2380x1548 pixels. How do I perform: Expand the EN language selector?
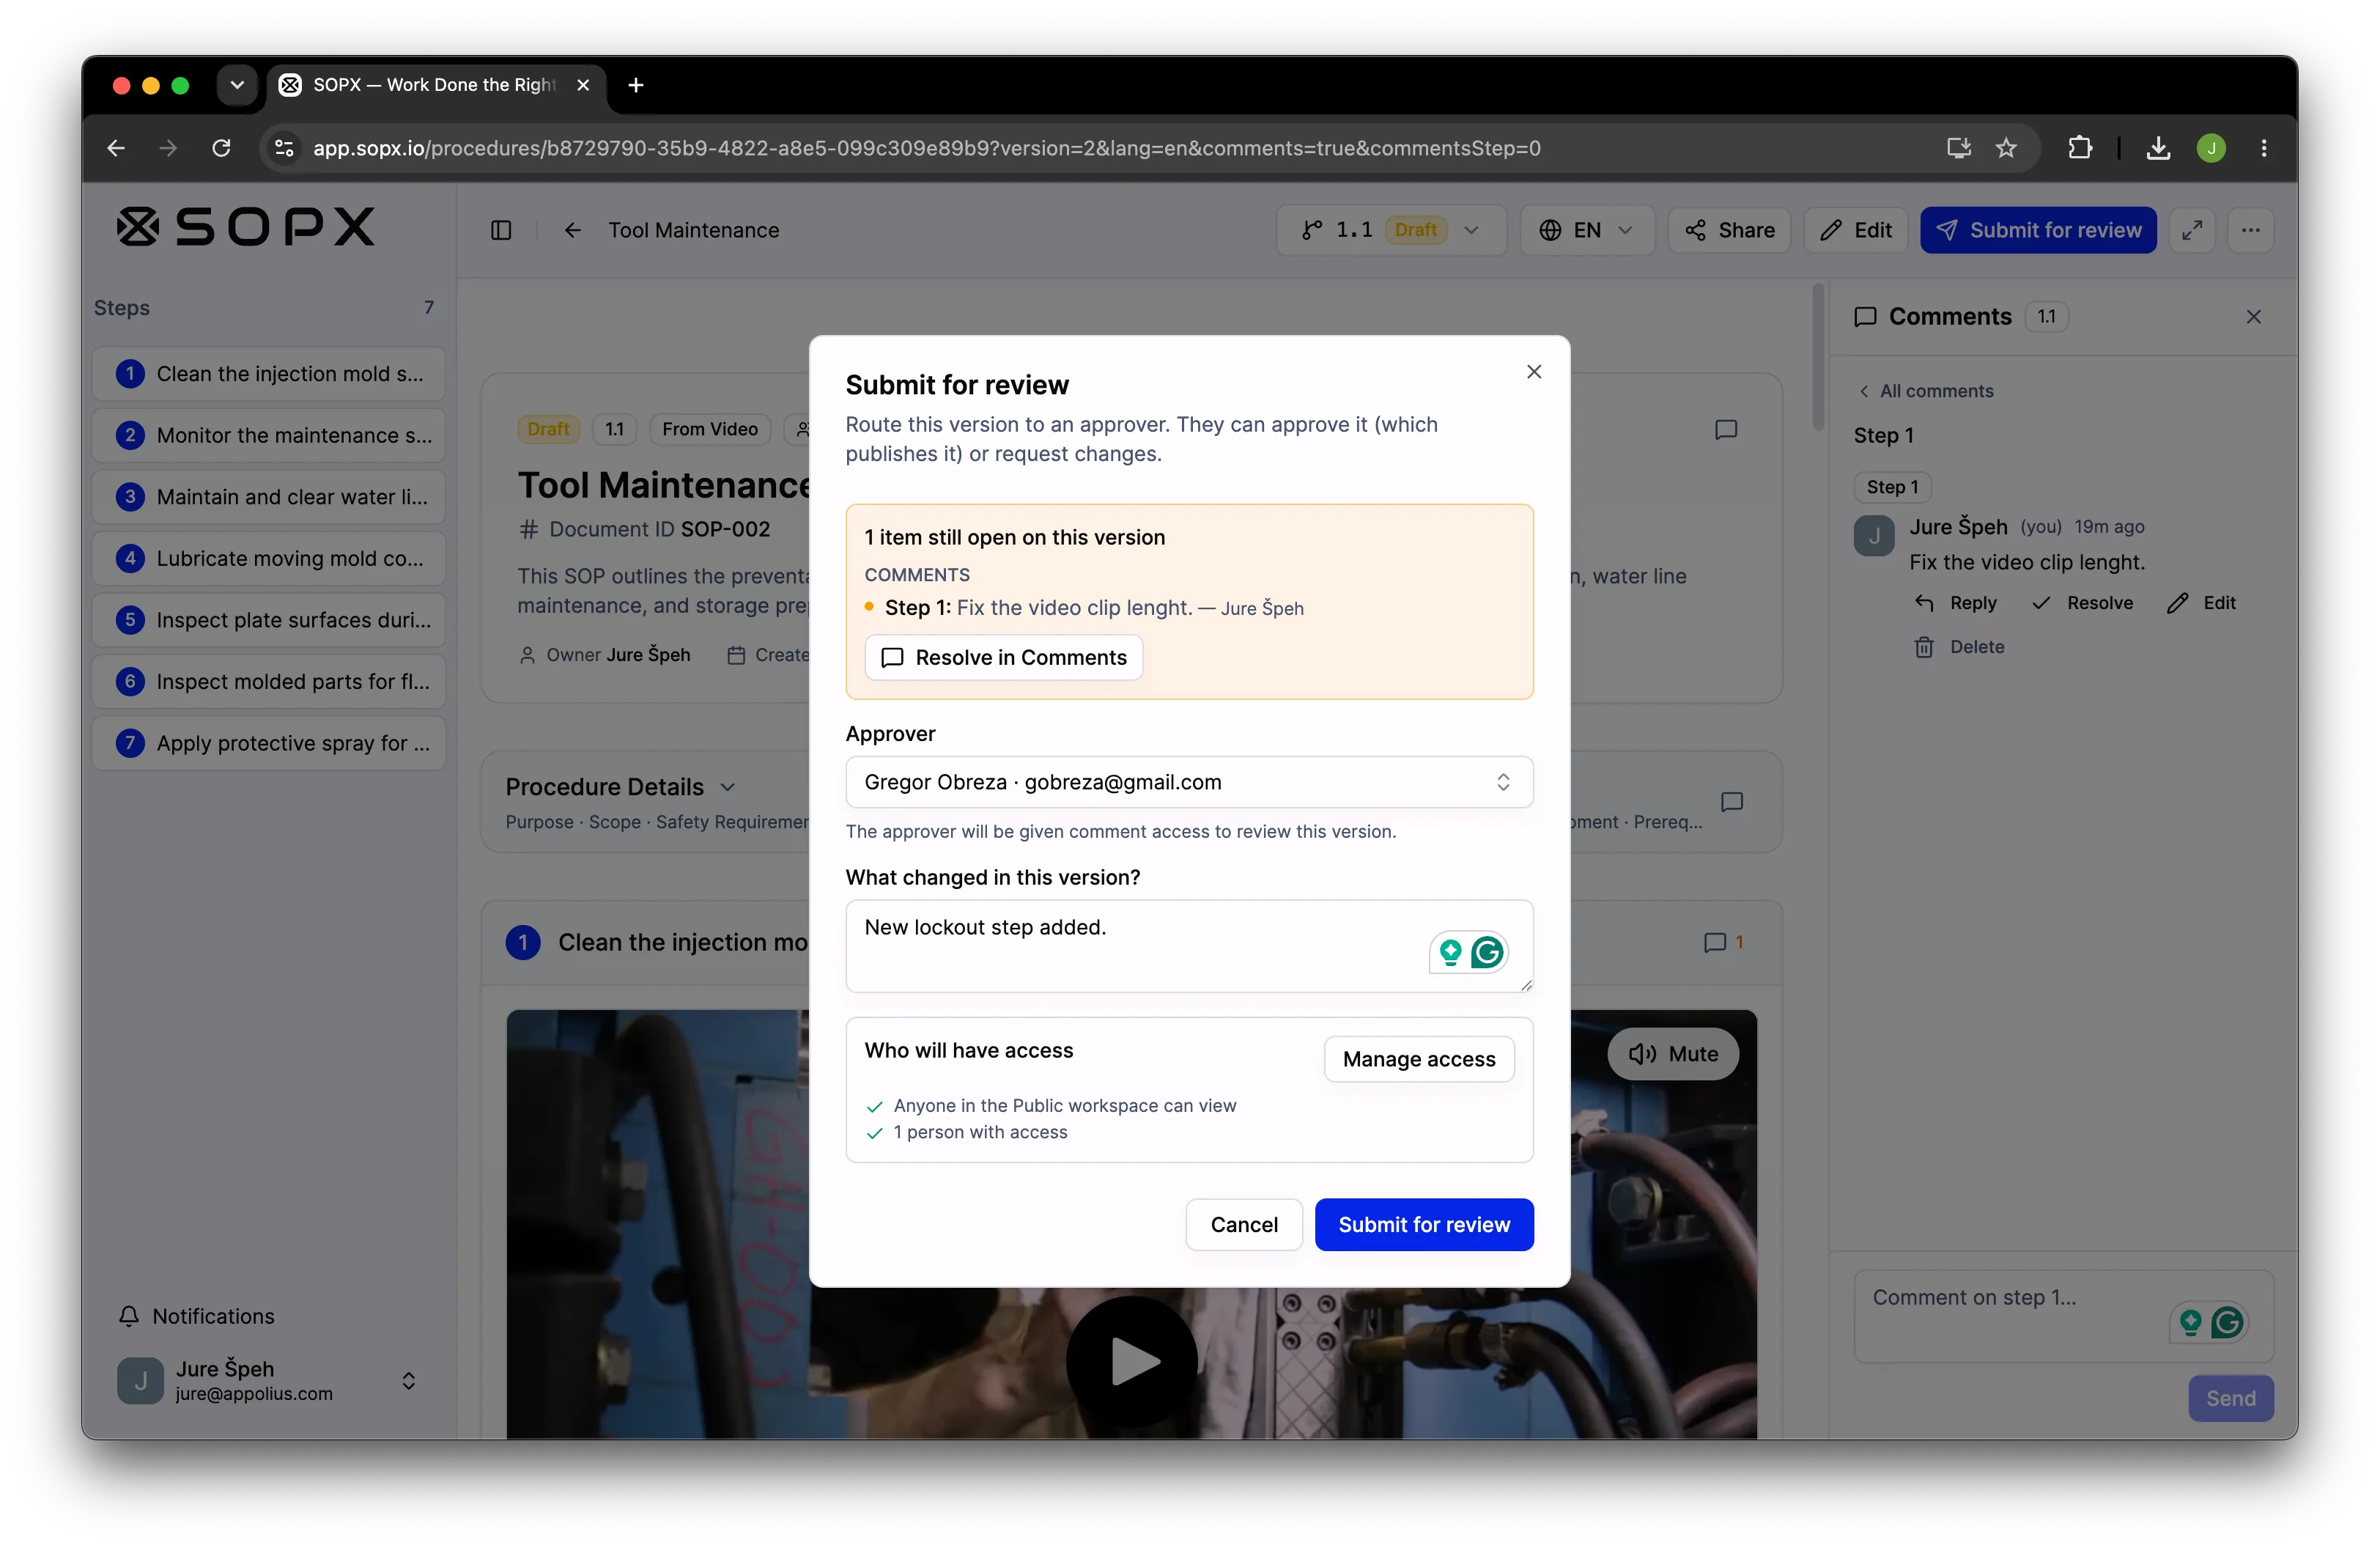[x=1587, y=230]
